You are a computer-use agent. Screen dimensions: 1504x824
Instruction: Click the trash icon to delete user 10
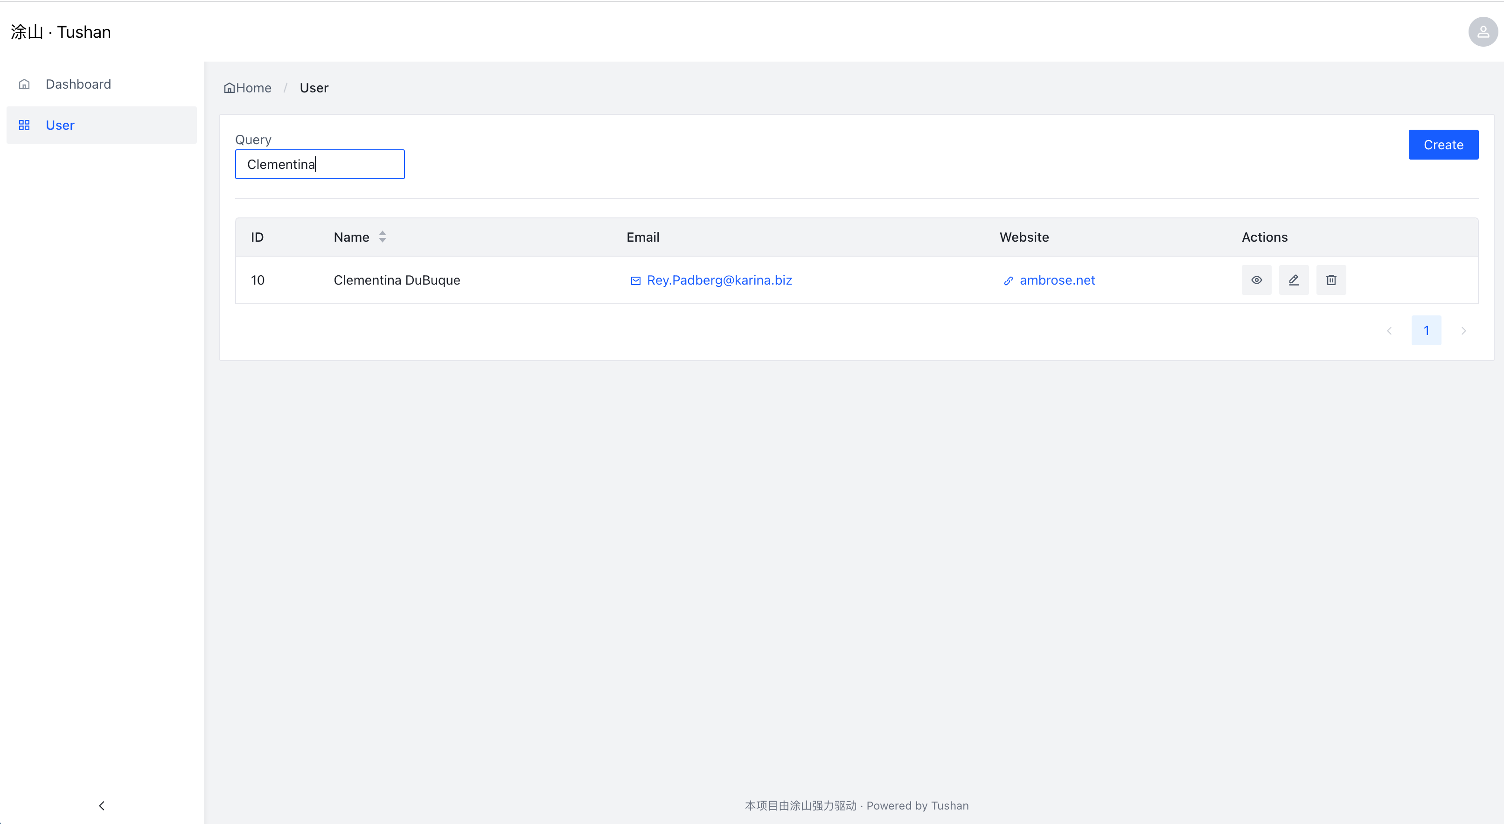point(1331,280)
